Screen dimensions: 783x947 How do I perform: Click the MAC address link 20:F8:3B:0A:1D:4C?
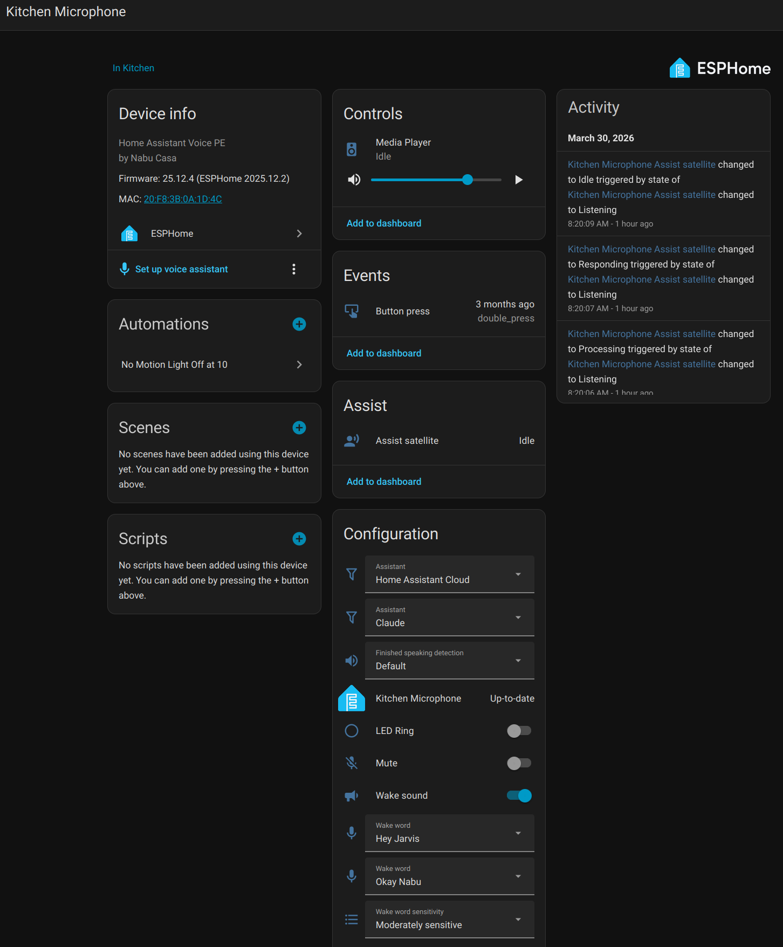pyautogui.click(x=183, y=199)
